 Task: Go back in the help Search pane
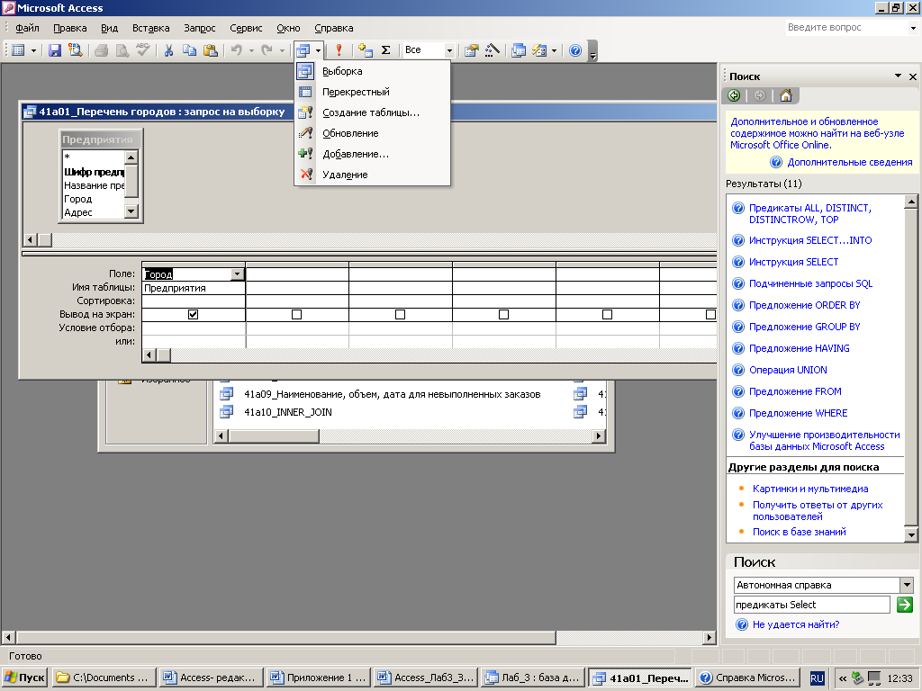click(734, 95)
